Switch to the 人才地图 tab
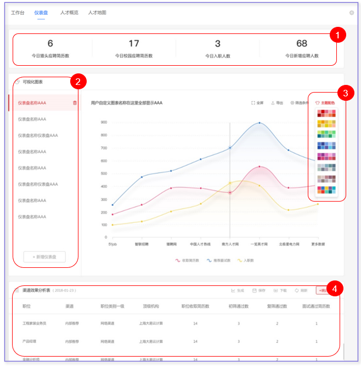 (x=97, y=13)
